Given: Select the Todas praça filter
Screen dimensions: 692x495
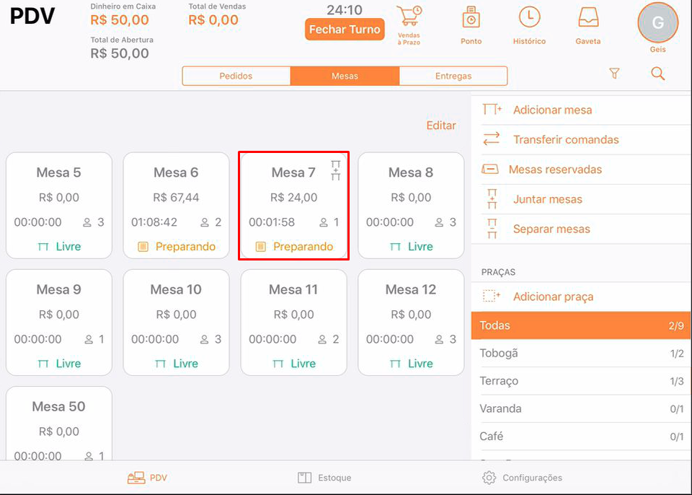Looking at the screenshot, I should pyautogui.click(x=581, y=325).
